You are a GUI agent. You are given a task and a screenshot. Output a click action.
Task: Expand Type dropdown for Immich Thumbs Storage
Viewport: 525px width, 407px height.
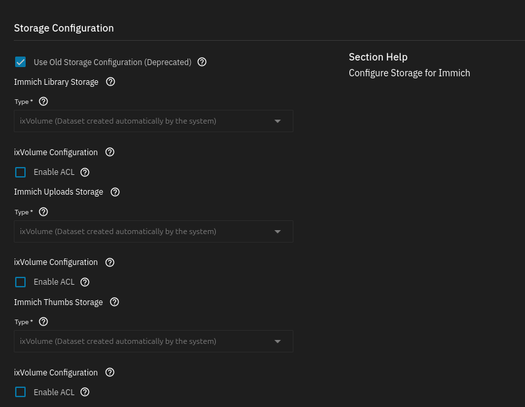point(153,342)
